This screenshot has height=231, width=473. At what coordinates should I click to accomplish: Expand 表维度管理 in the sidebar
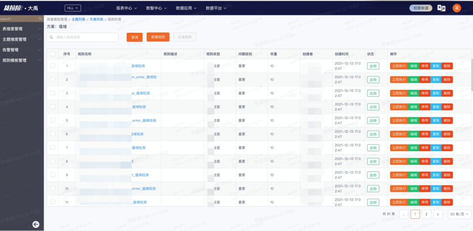(22, 29)
